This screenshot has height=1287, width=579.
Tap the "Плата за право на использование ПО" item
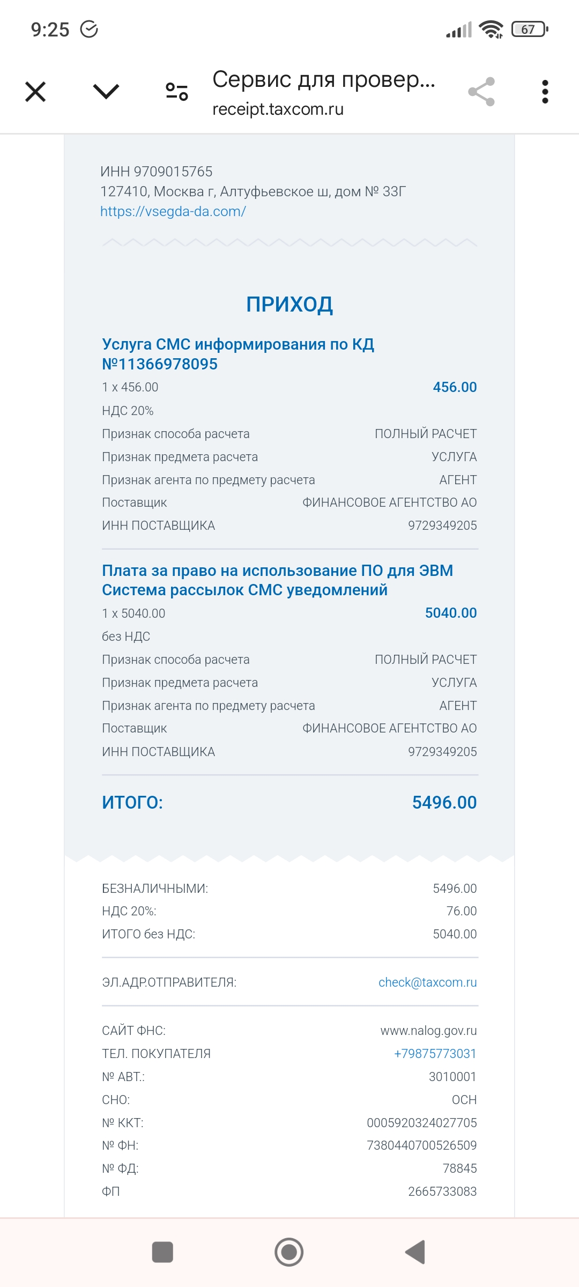(277, 580)
